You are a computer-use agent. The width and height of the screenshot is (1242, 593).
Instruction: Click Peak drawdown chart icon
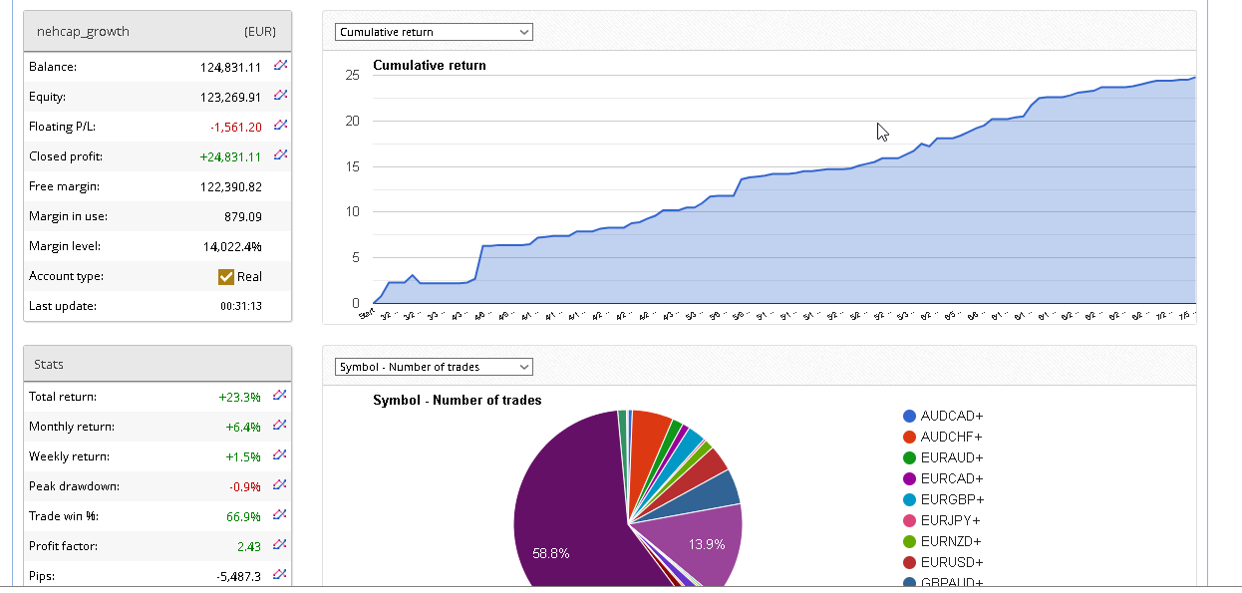pyautogui.click(x=280, y=485)
